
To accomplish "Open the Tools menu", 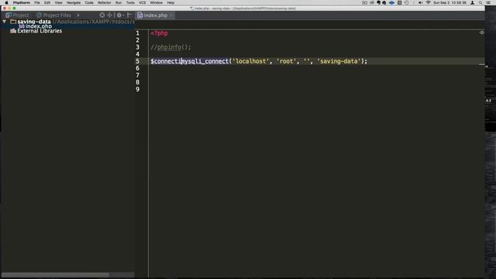I will pos(130,2).
